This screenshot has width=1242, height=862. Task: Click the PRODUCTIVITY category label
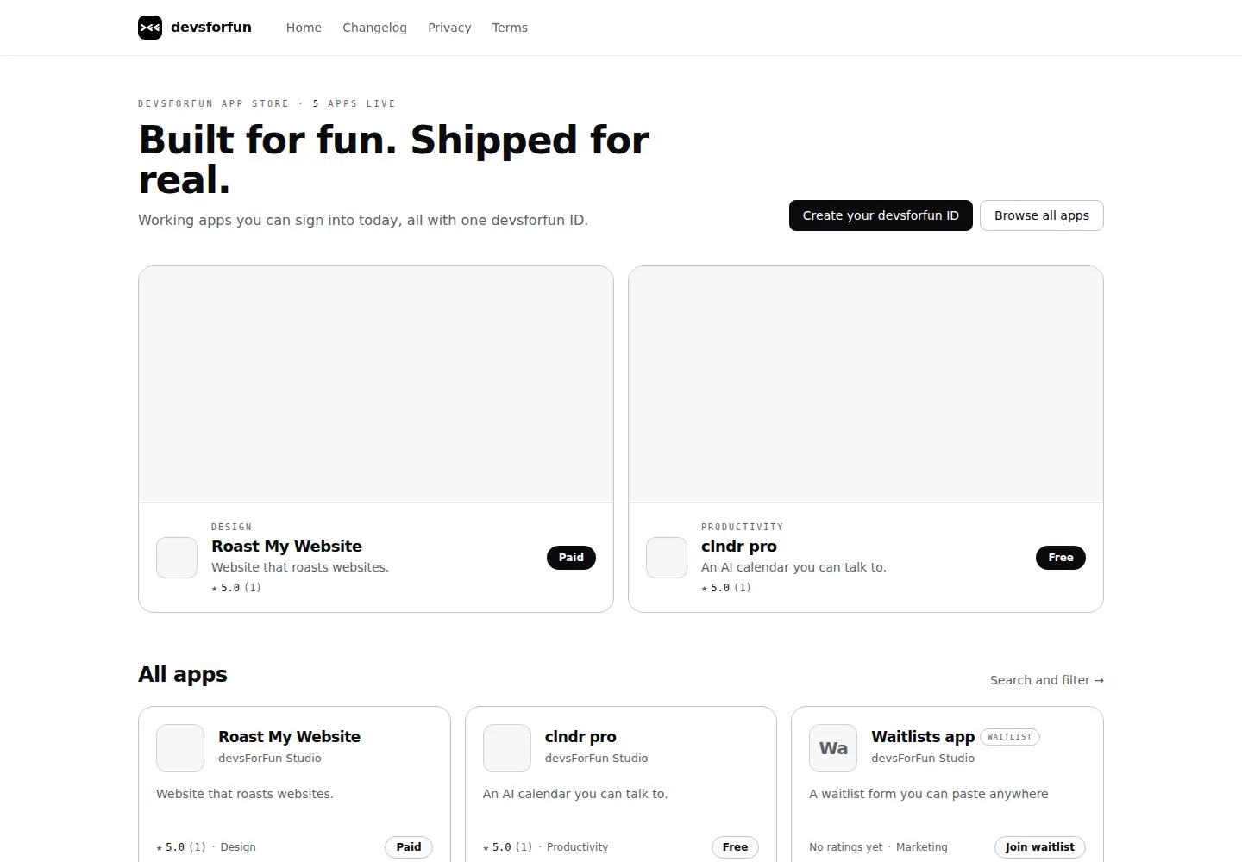coord(743,527)
